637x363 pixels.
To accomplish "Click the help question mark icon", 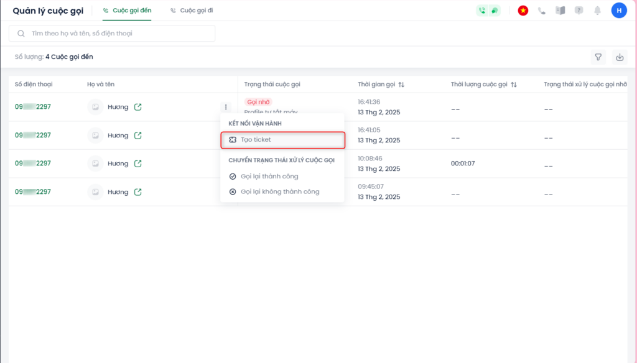I will 579,11.
